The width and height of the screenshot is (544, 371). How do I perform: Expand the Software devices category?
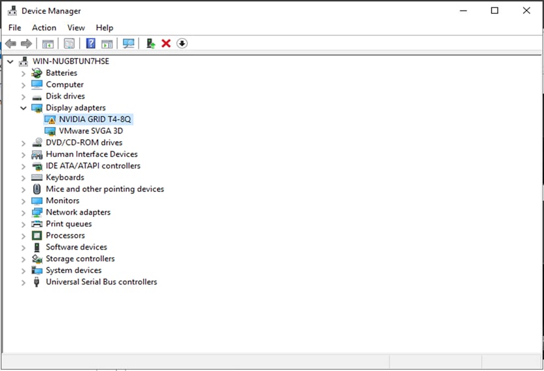(24, 248)
